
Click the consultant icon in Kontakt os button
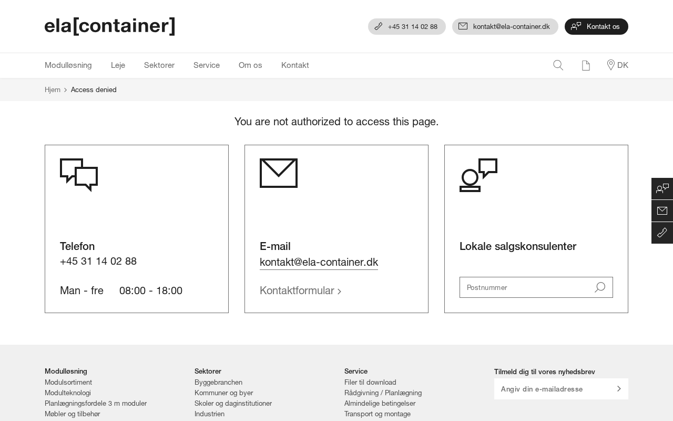click(576, 26)
